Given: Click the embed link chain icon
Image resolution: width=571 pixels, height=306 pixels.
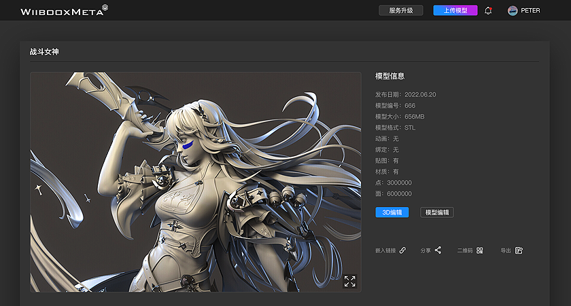Looking at the screenshot, I should point(402,250).
